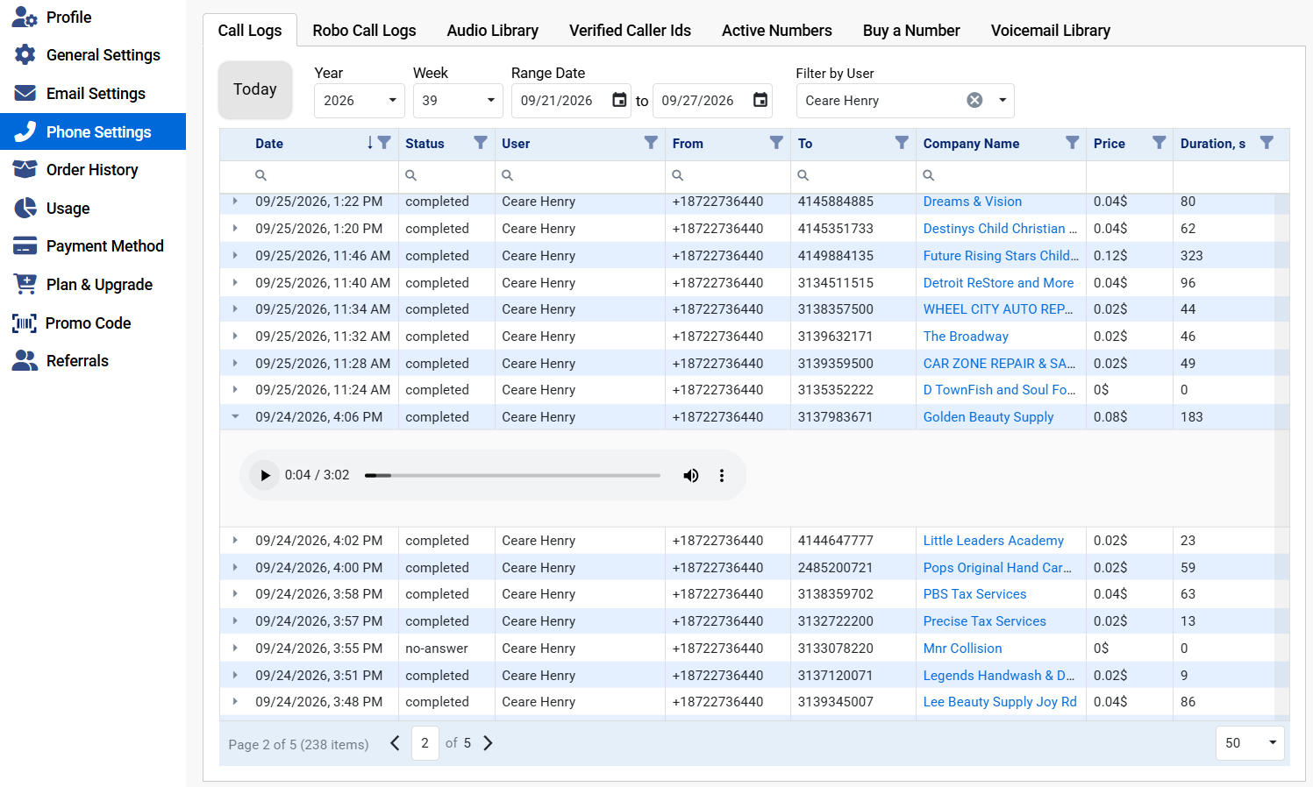The height and width of the screenshot is (787, 1313).
Task: Open Email Settings in the sidebar
Action: coord(93,94)
